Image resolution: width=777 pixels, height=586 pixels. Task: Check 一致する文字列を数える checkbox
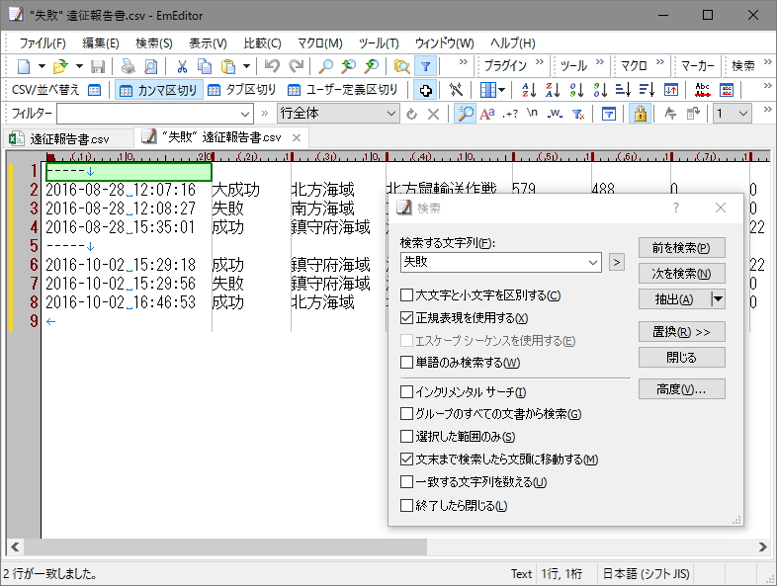pos(406,481)
